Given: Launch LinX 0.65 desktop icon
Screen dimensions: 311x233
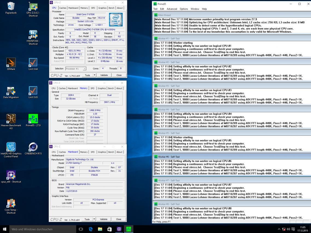Looking at the screenshot, I should (33, 92).
